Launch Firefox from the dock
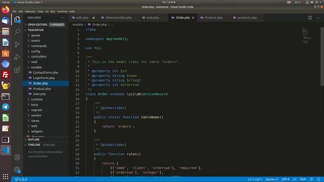Screen dimensions: 324x182 coord(6,10)
